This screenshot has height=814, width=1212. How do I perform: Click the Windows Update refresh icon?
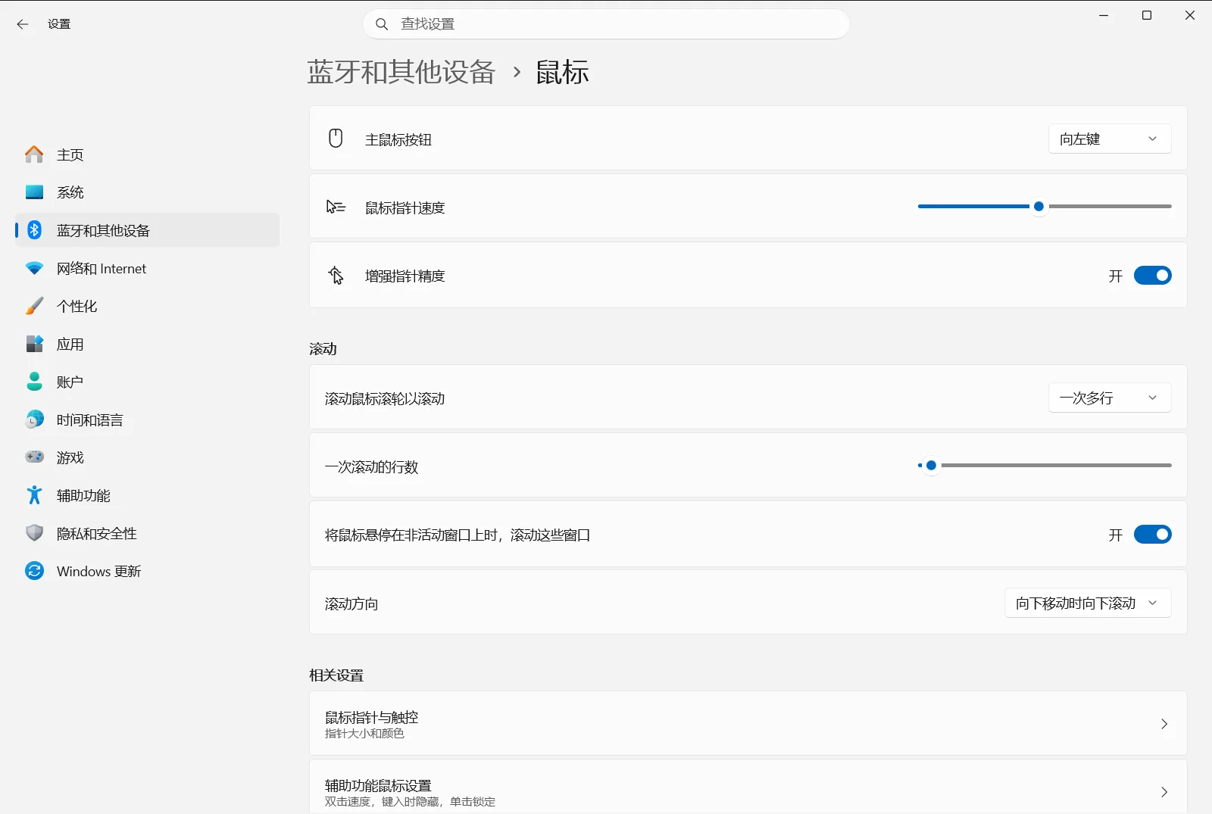pyautogui.click(x=34, y=571)
